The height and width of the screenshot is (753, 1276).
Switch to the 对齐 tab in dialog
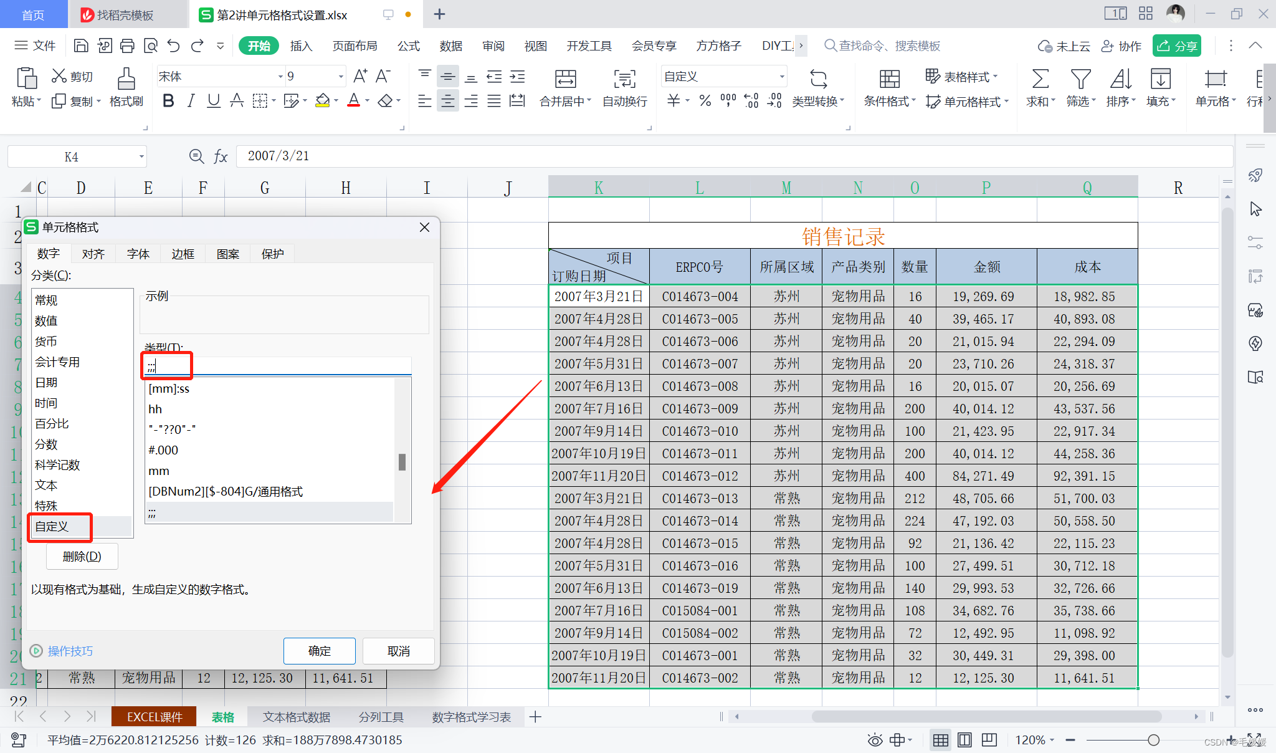pyautogui.click(x=93, y=254)
